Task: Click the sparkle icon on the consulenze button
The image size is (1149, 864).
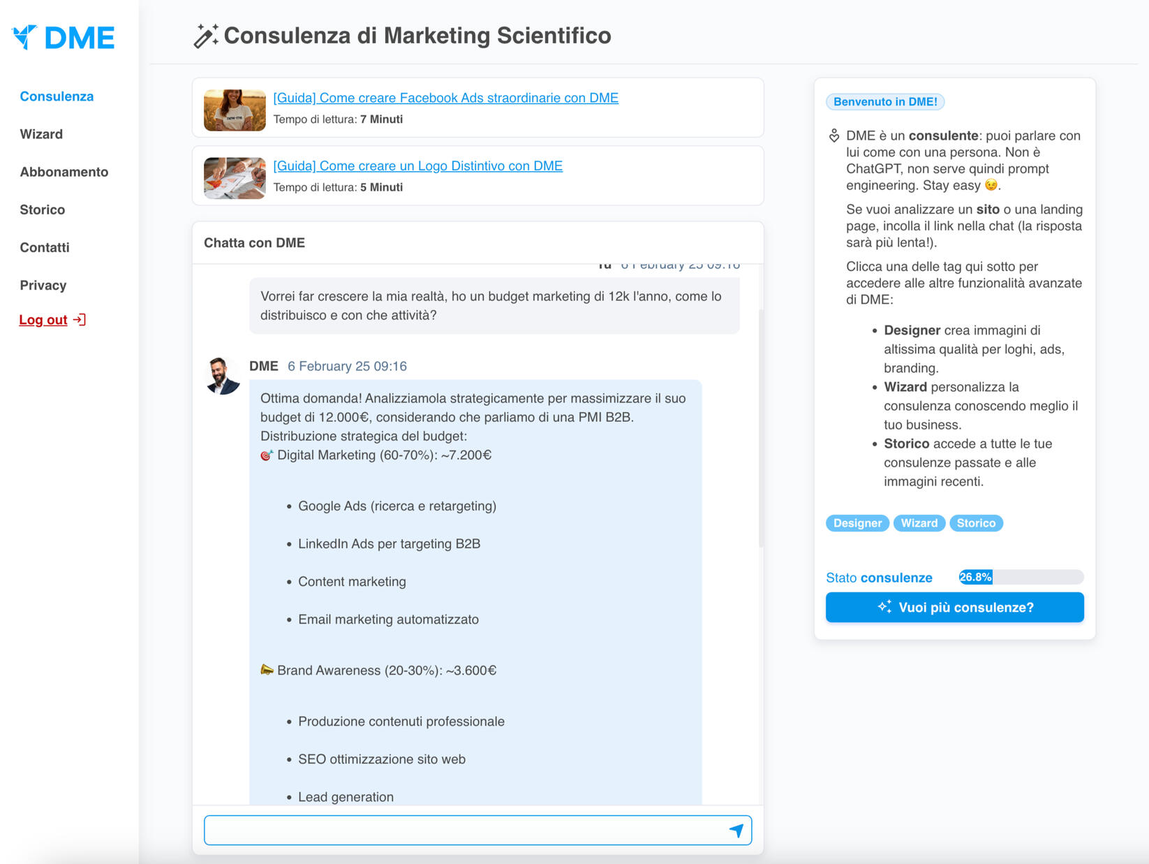Action: (887, 606)
